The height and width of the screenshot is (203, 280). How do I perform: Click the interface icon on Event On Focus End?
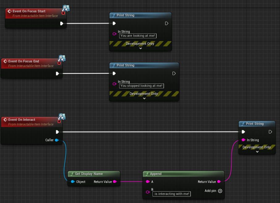tap(62, 58)
